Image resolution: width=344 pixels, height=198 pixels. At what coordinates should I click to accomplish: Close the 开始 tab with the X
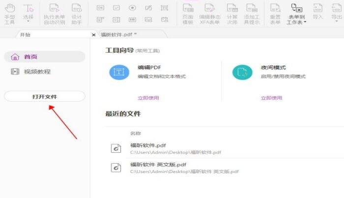[x=94, y=35]
